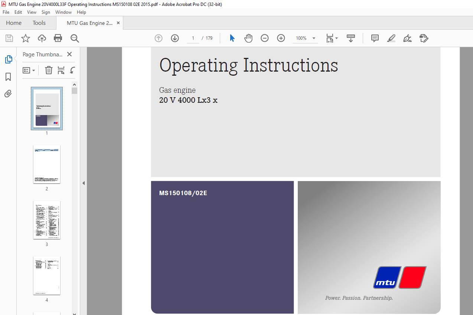
Task: Click the current page number field
Action: pos(193,38)
